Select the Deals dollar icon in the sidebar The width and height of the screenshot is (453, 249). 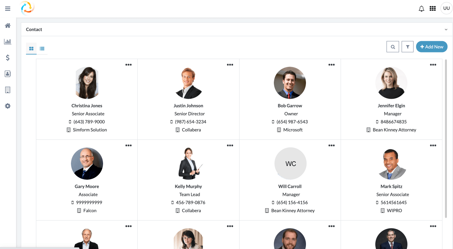(x=7, y=58)
